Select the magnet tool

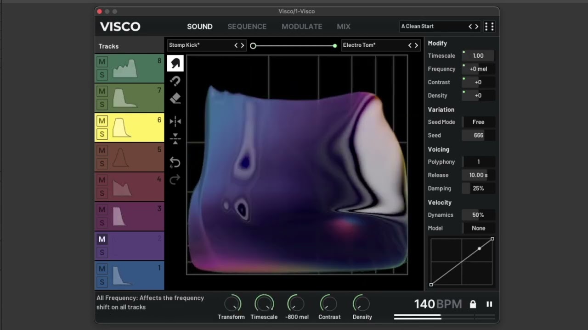tap(175, 81)
